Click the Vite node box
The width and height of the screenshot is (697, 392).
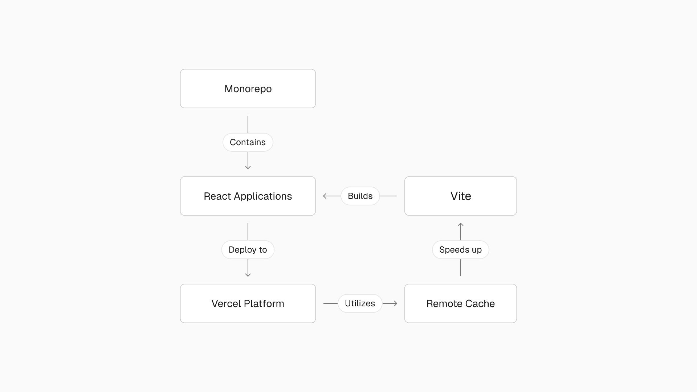[x=460, y=196]
